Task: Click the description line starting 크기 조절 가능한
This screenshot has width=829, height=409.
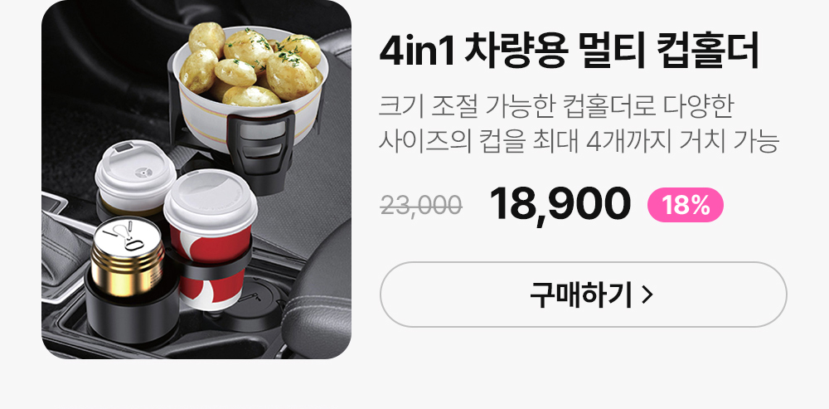Action: click(x=556, y=107)
